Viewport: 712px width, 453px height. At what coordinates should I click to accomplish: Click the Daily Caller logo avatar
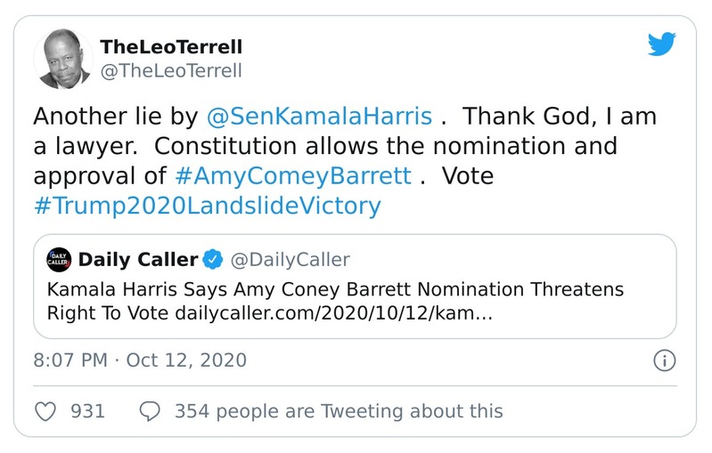click(x=59, y=260)
